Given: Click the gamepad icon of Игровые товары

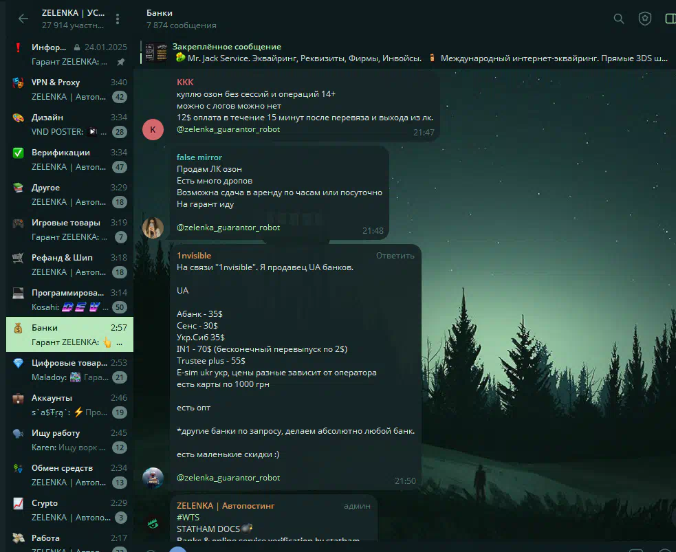Looking at the screenshot, I should click(18, 223).
